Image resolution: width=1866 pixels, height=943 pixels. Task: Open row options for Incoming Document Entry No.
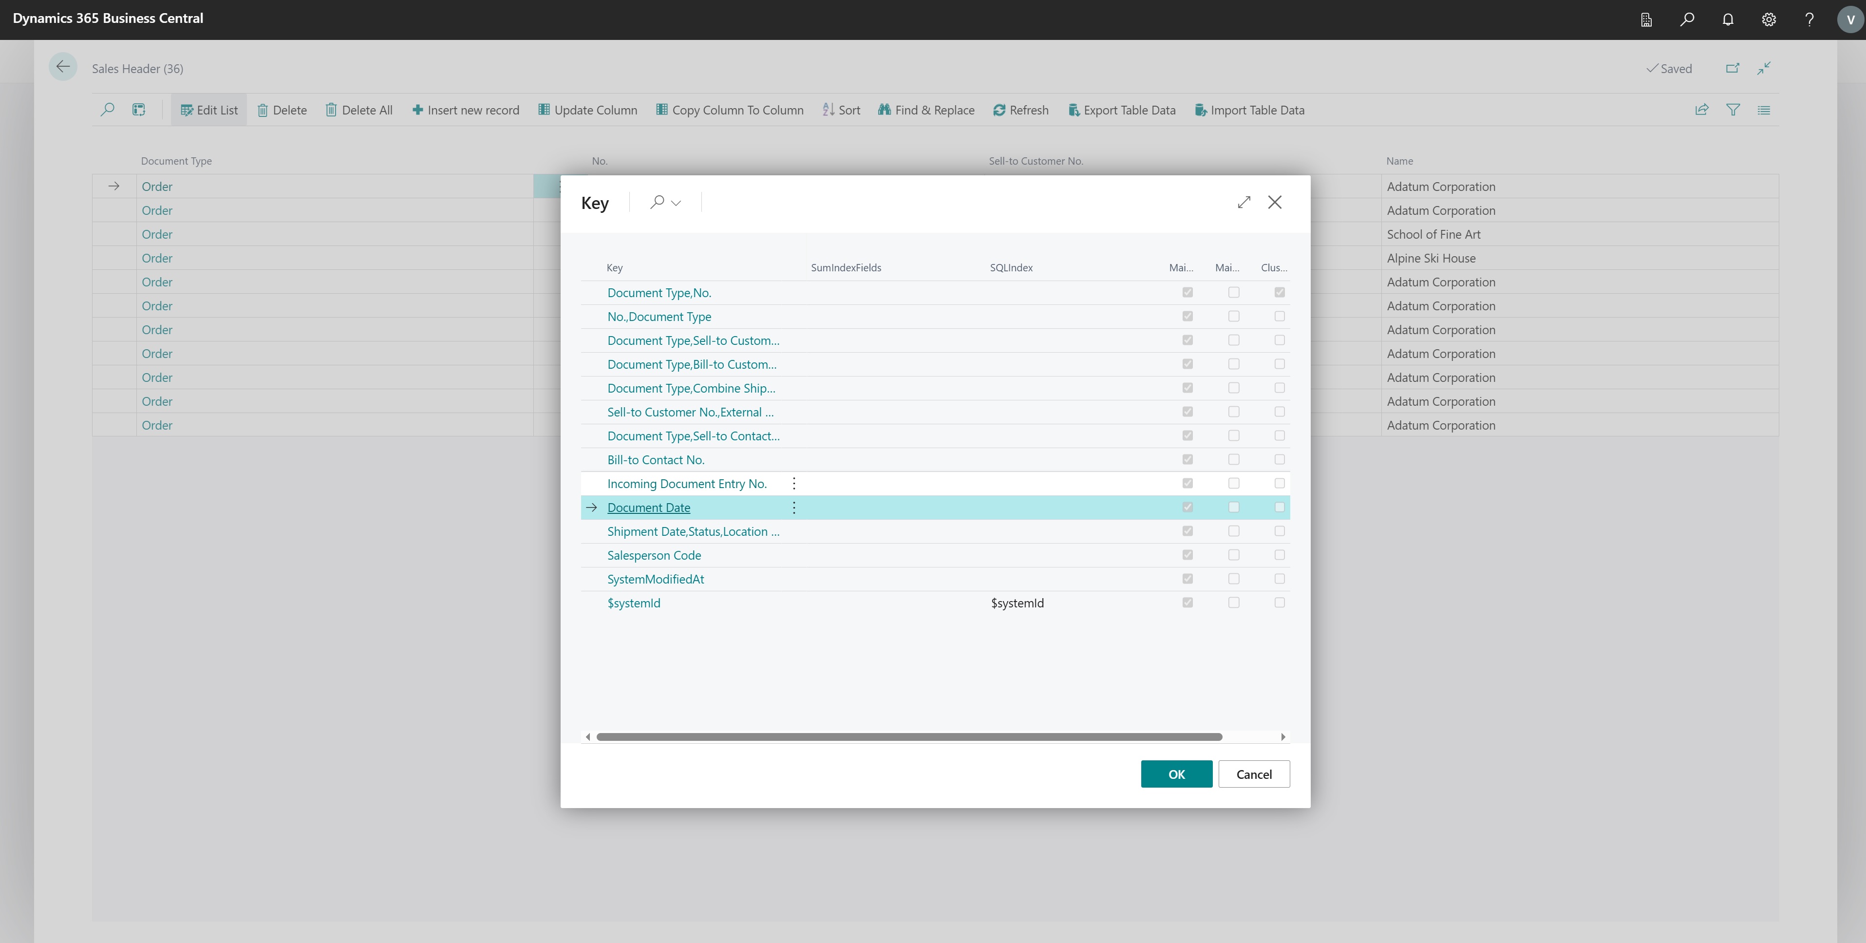(x=793, y=483)
